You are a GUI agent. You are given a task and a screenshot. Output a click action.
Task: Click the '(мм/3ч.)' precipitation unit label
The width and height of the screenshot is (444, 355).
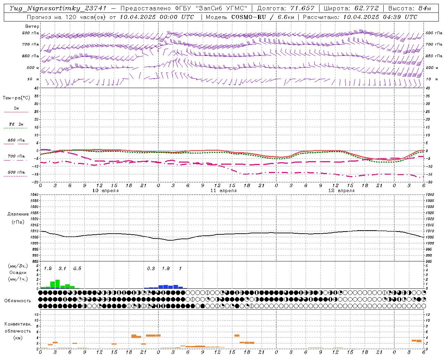coord(18,266)
